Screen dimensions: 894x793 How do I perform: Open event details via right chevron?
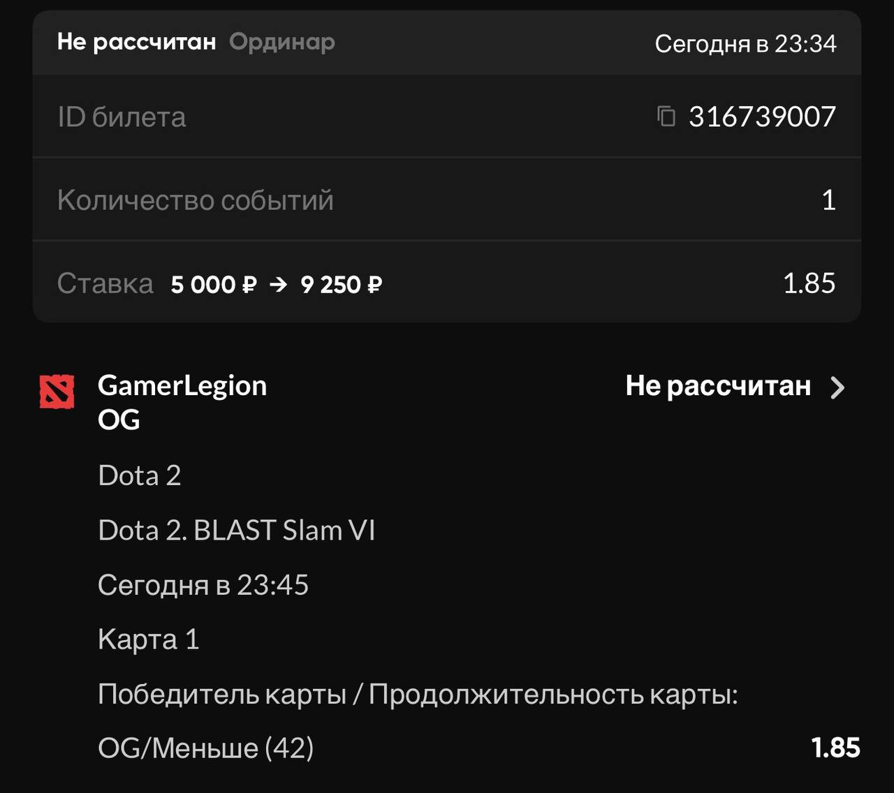(837, 387)
